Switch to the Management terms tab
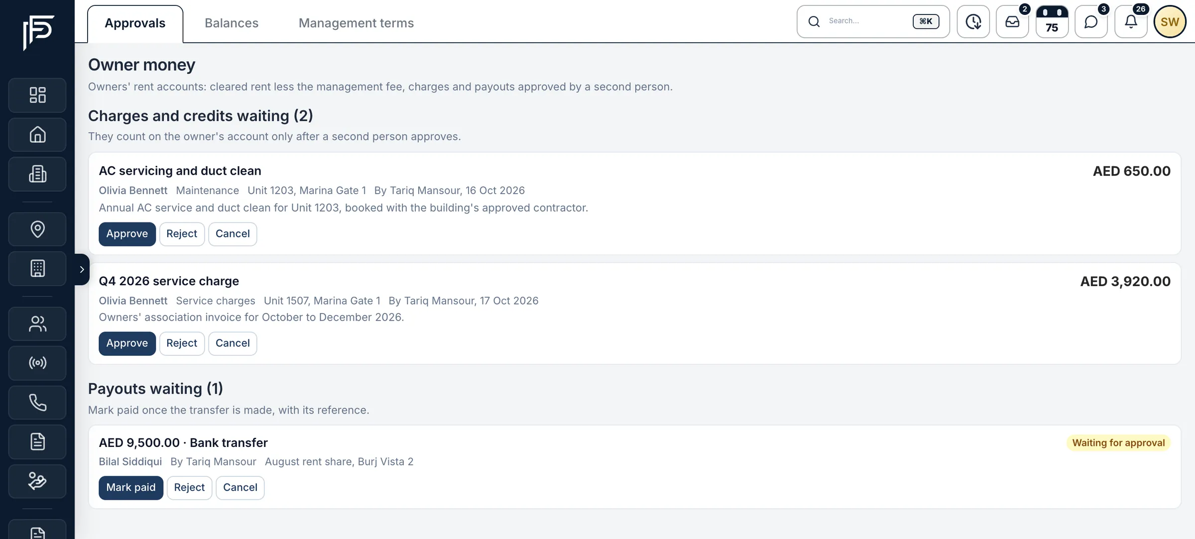Screen dimensions: 1195x539 [356, 23]
